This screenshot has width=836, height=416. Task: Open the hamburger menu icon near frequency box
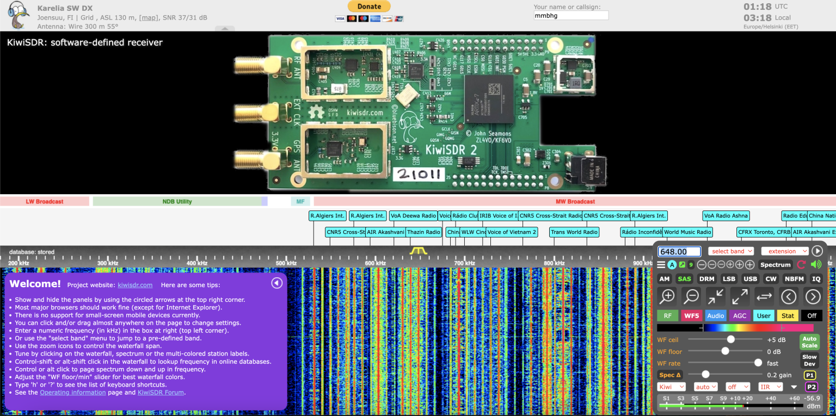pos(661,265)
